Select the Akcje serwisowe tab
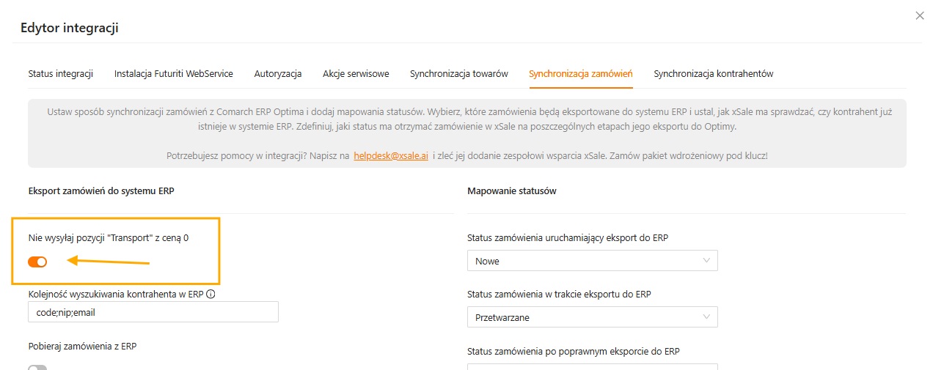Screen dimensions: 933x370 pos(356,74)
